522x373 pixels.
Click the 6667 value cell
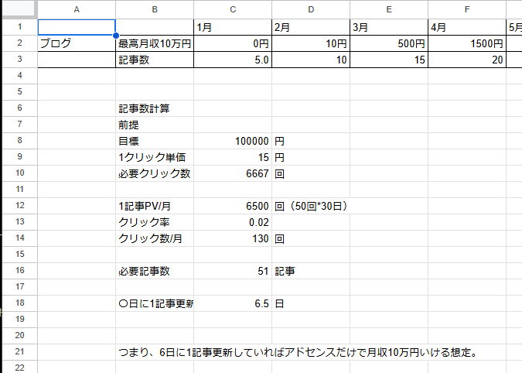coord(232,173)
